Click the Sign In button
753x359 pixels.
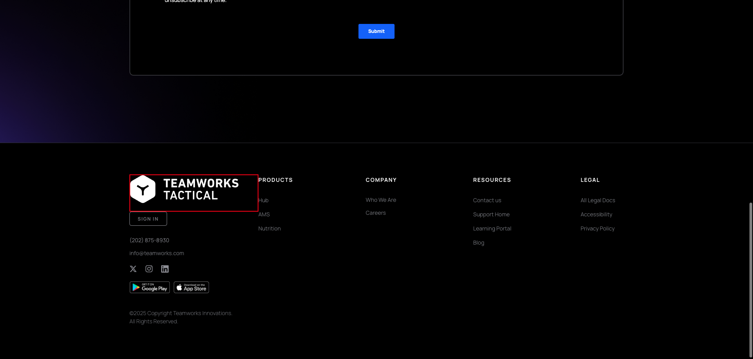148,219
